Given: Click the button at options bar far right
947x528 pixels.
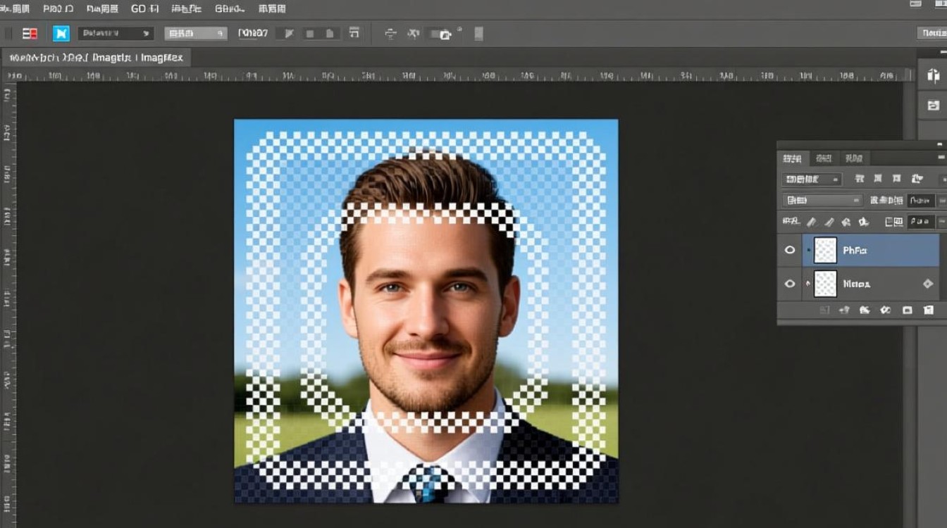Looking at the screenshot, I should (x=931, y=33).
